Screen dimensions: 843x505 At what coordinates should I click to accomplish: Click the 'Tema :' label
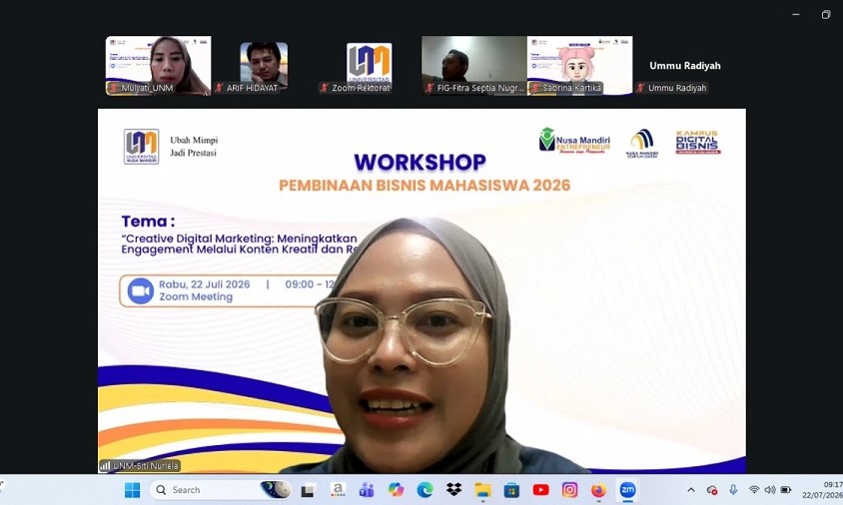click(148, 222)
